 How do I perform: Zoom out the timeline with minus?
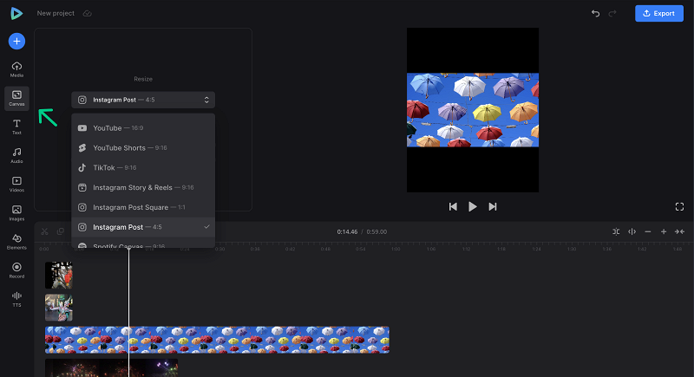647,231
